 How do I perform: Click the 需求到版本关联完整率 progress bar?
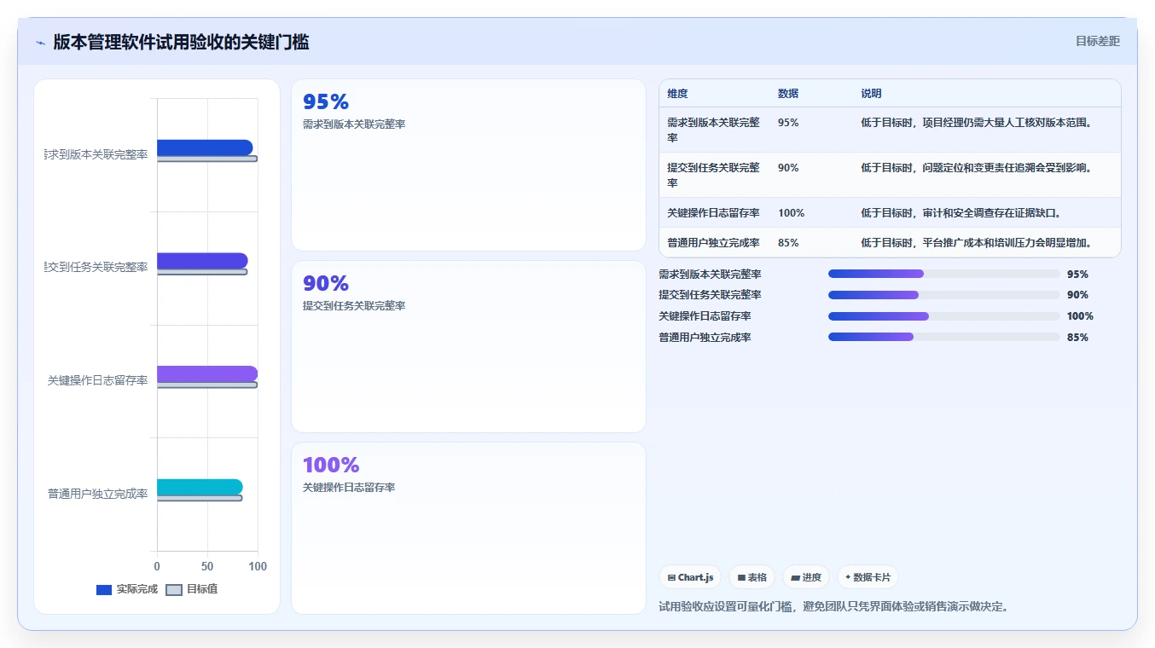(x=943, y=274)
